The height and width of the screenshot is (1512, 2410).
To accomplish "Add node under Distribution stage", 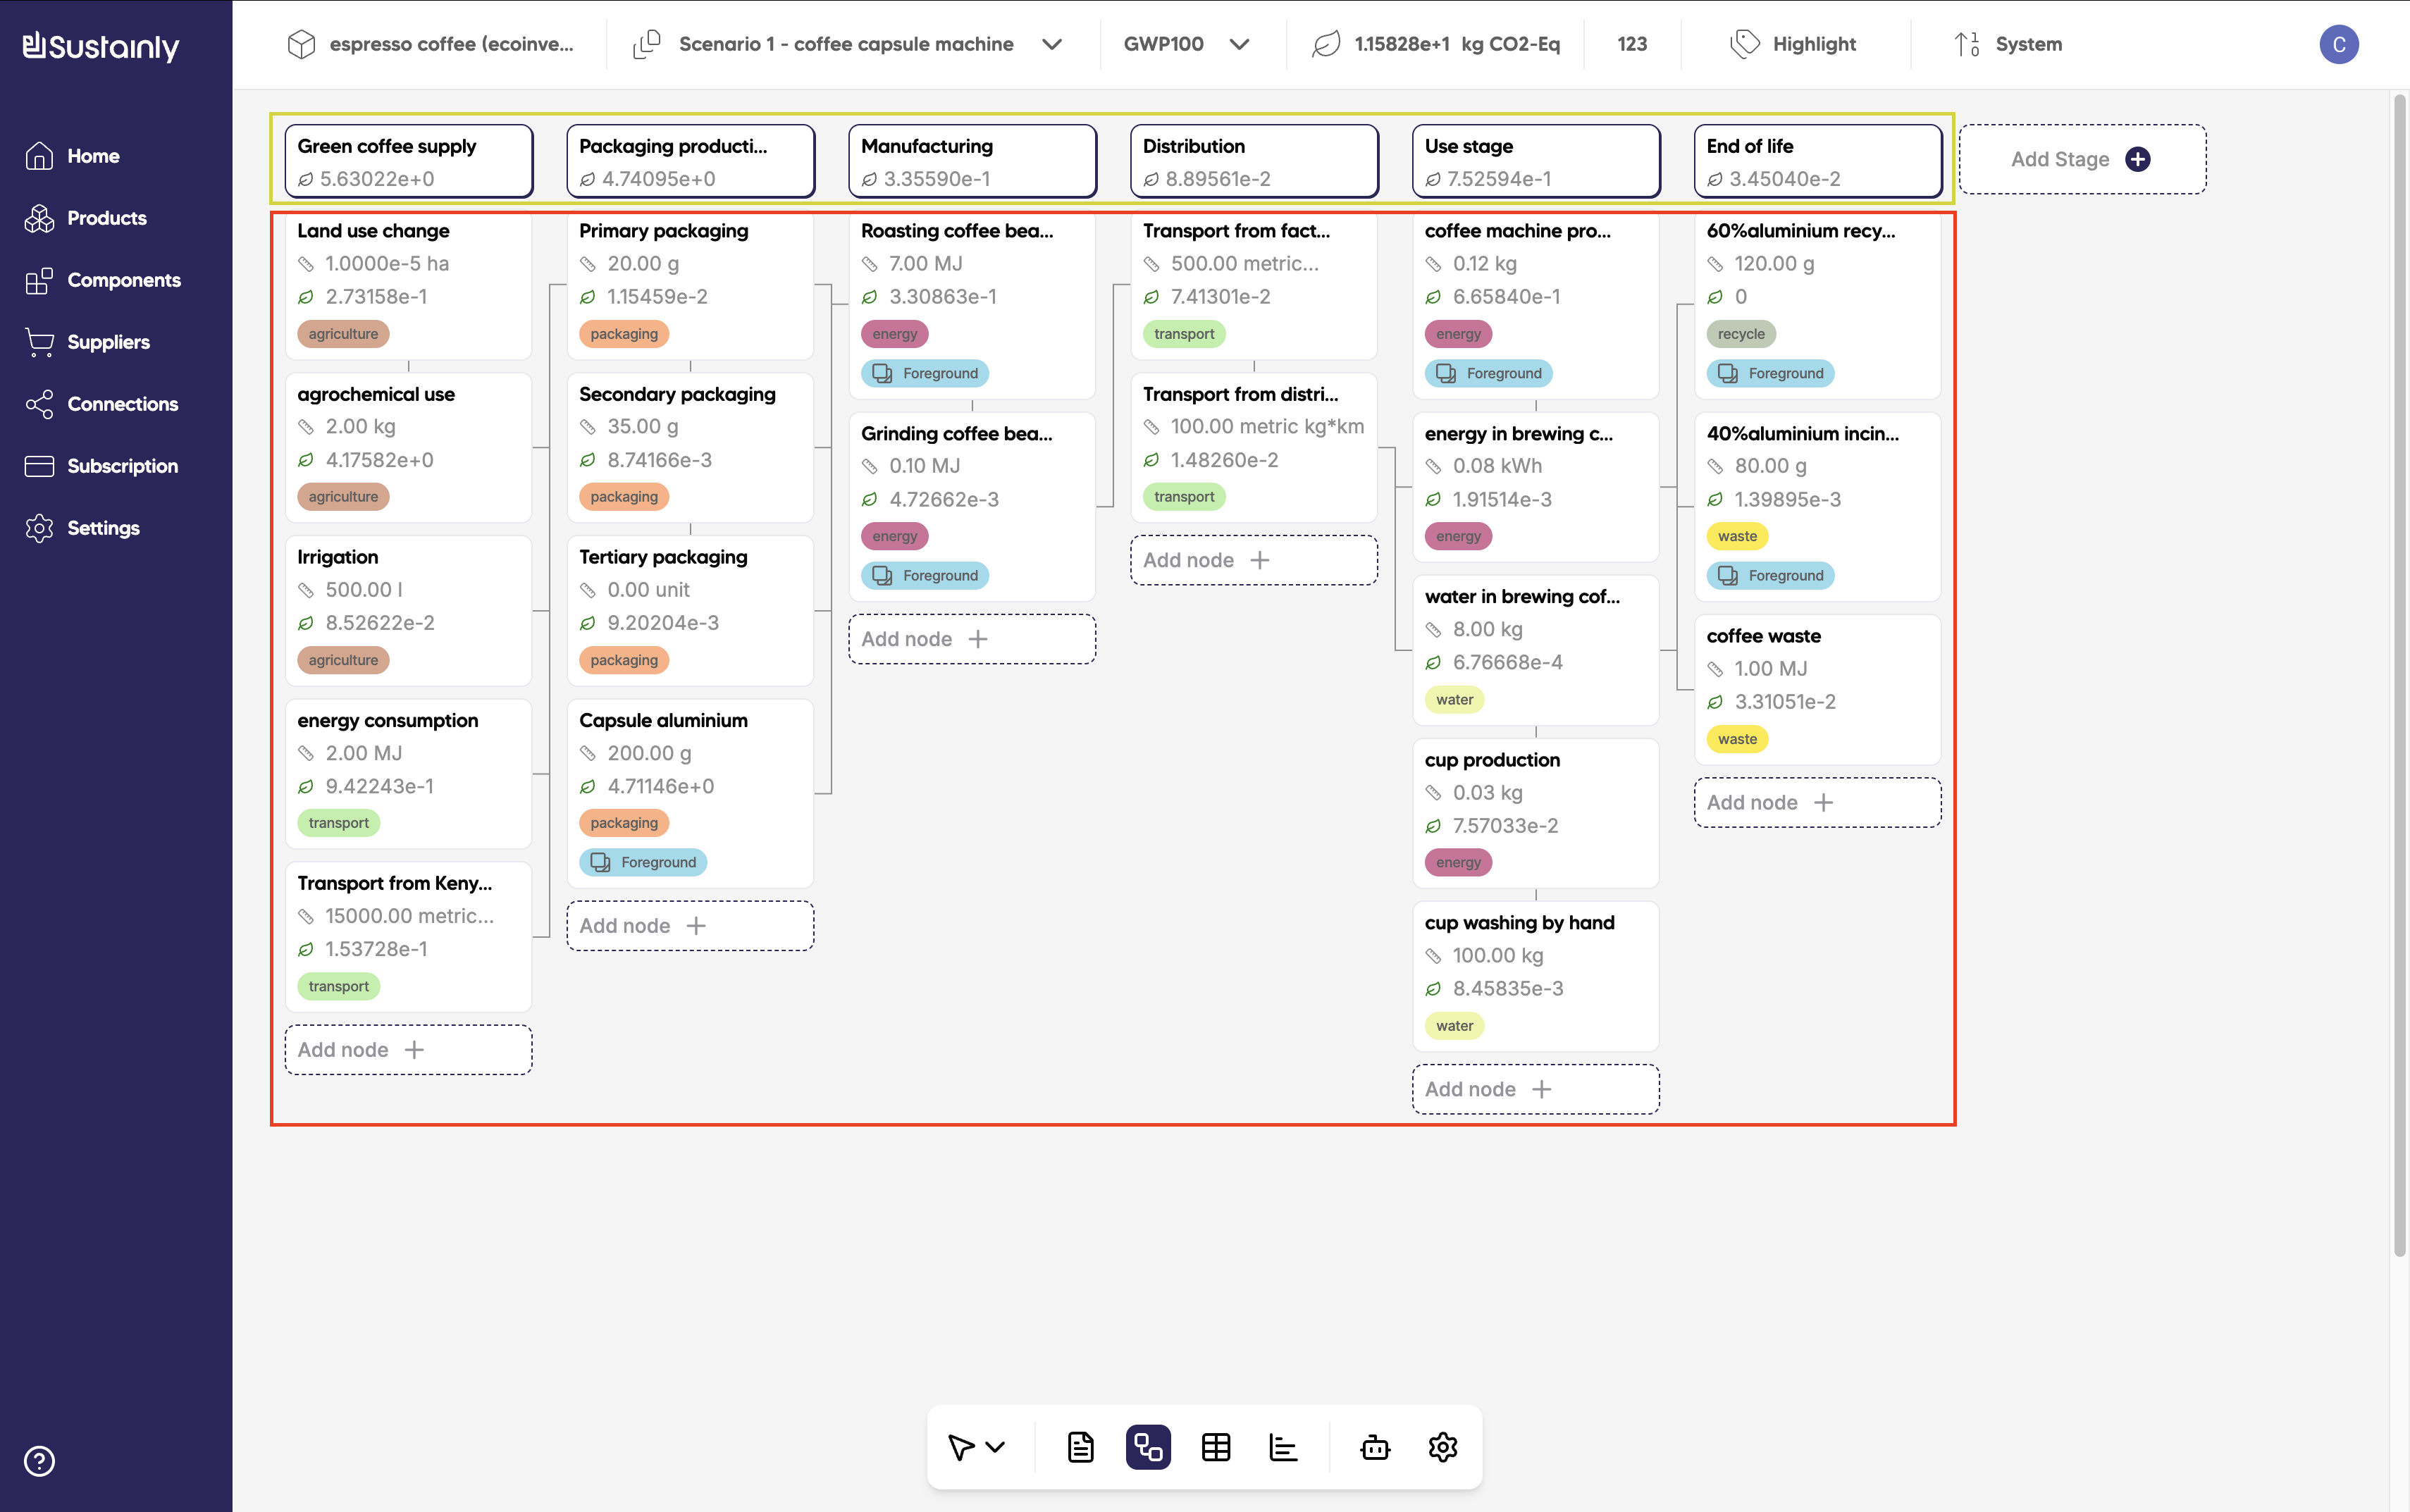I will (1253, 560).
